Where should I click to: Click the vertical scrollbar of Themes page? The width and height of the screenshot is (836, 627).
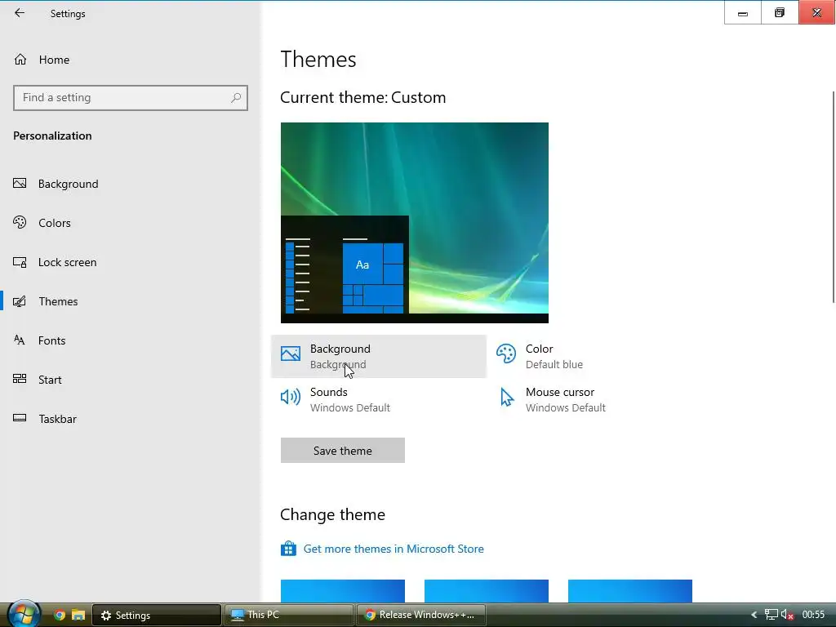[834, 198]
